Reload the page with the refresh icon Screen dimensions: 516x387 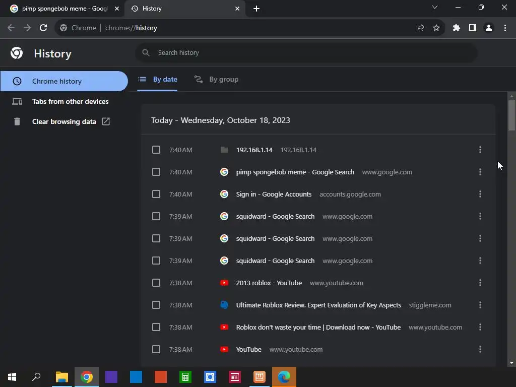[x=43, y=28]
